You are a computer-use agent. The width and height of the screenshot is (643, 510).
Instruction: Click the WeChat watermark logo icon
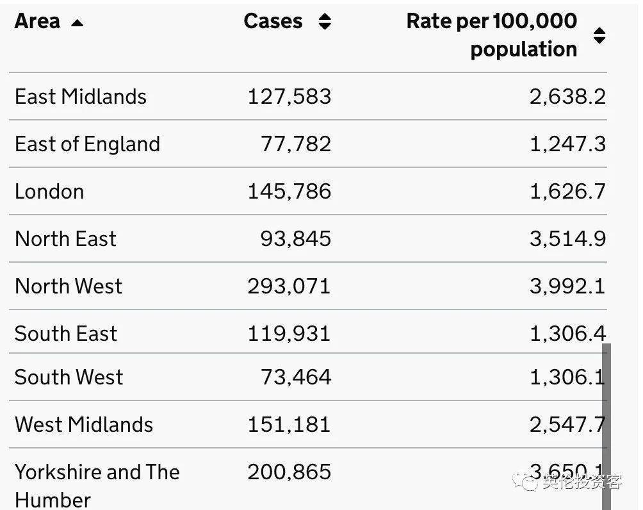tap(529, 482)
